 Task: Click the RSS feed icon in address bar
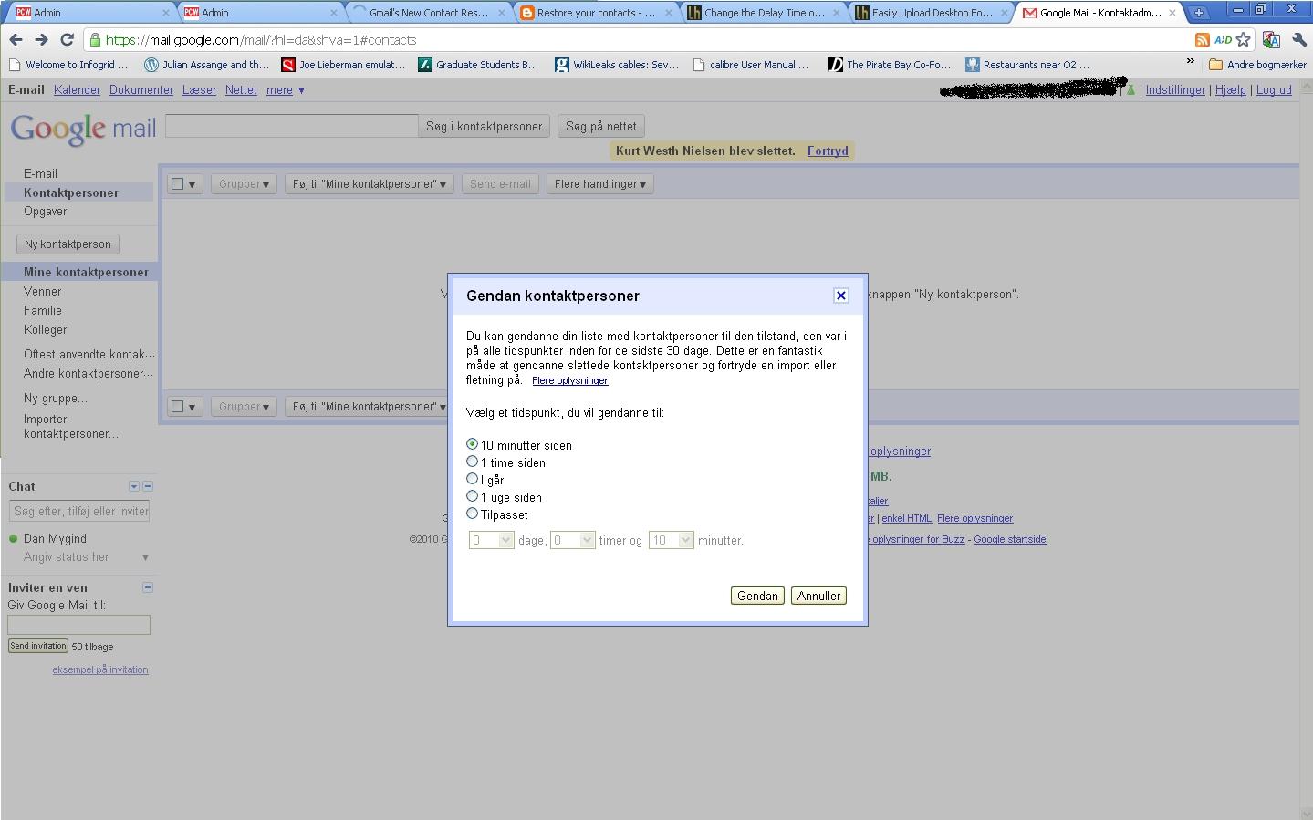pos(1203,40)
